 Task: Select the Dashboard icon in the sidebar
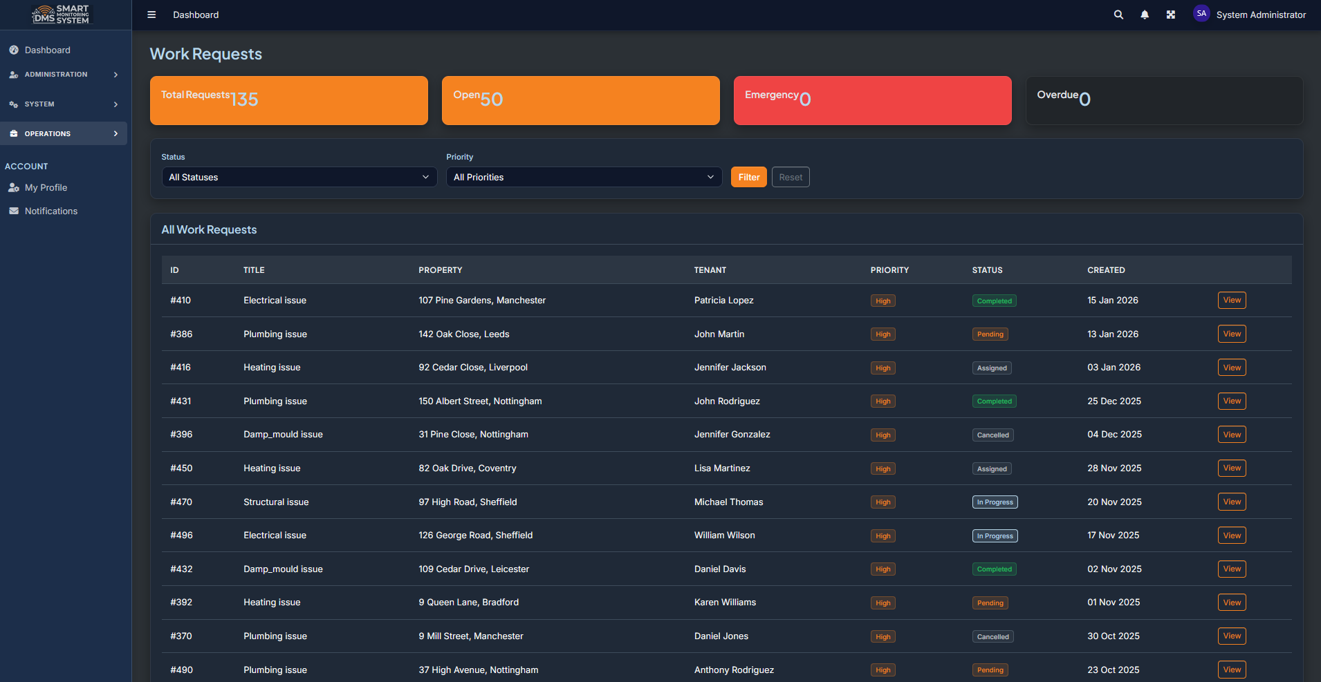13,49
